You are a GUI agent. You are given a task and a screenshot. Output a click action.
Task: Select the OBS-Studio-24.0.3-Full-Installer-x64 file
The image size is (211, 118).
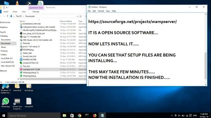click(37, 40)
